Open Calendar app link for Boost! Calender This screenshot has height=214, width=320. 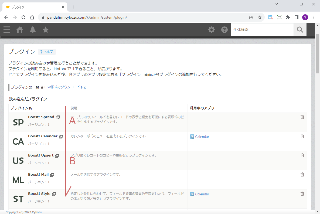click(202, 137)
